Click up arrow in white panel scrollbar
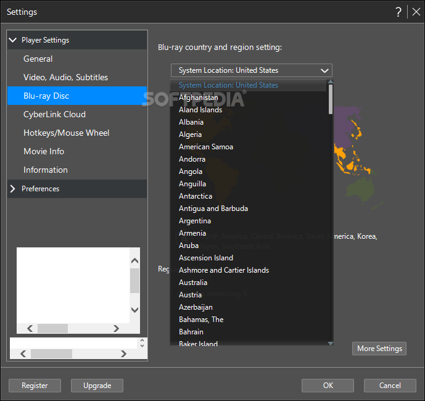Viewport: 425px width, 401px height. [x=134, y=261]
